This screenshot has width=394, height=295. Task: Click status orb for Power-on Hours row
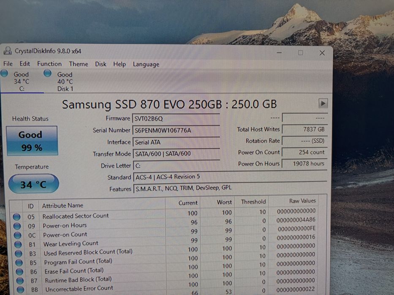click(17, 226)
